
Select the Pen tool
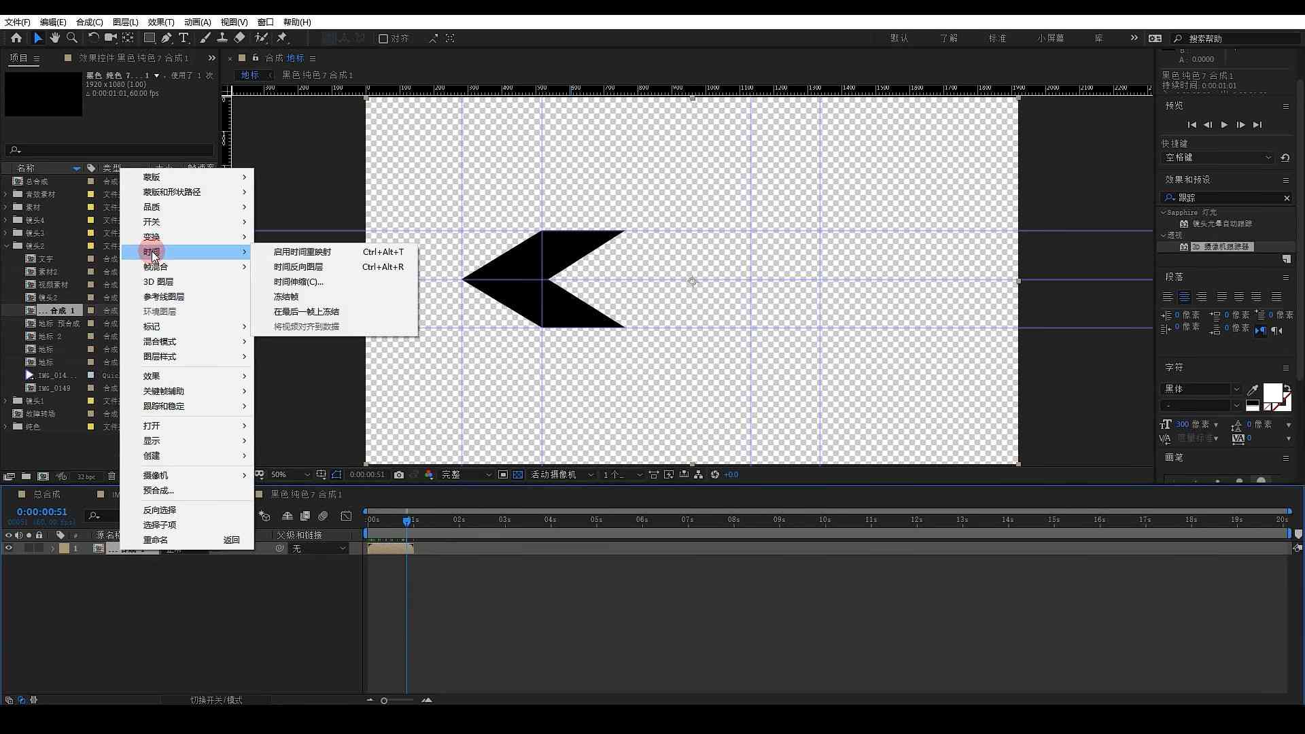tap(167, 38)
